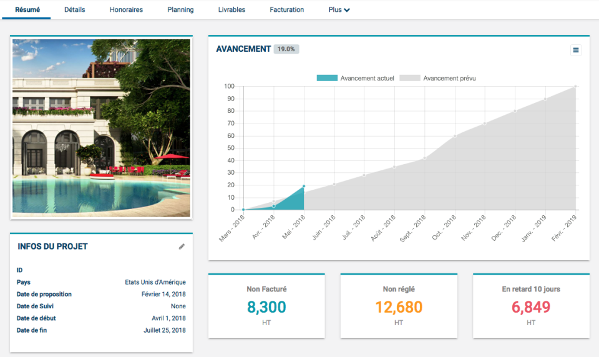Click the INFOS DU PROJET heading

tap(52, 247)
